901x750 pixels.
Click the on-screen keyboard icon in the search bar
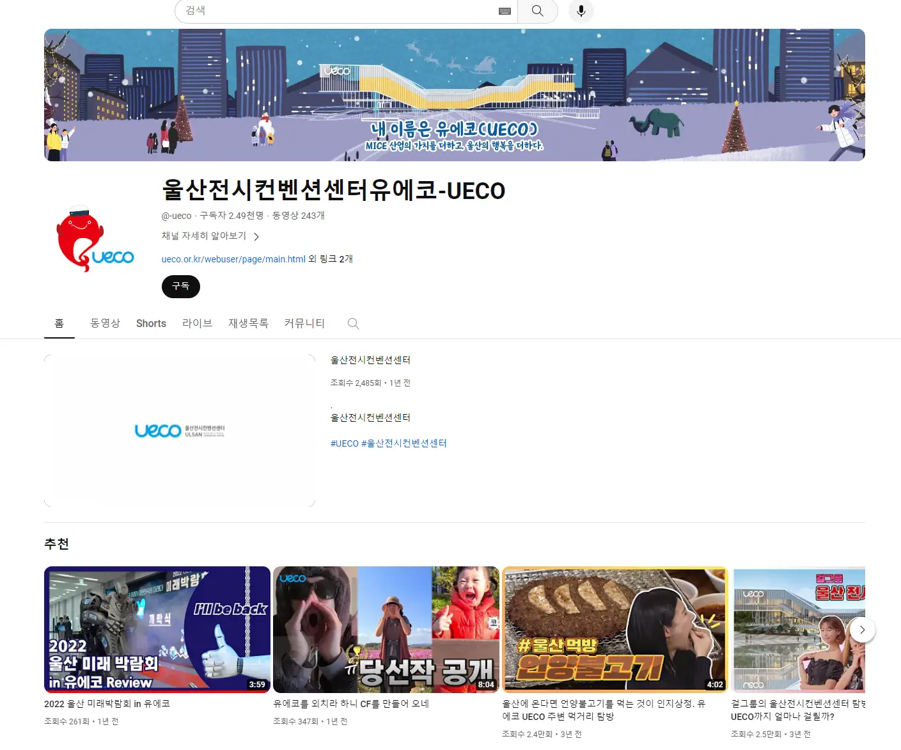[x=505, y=11]
